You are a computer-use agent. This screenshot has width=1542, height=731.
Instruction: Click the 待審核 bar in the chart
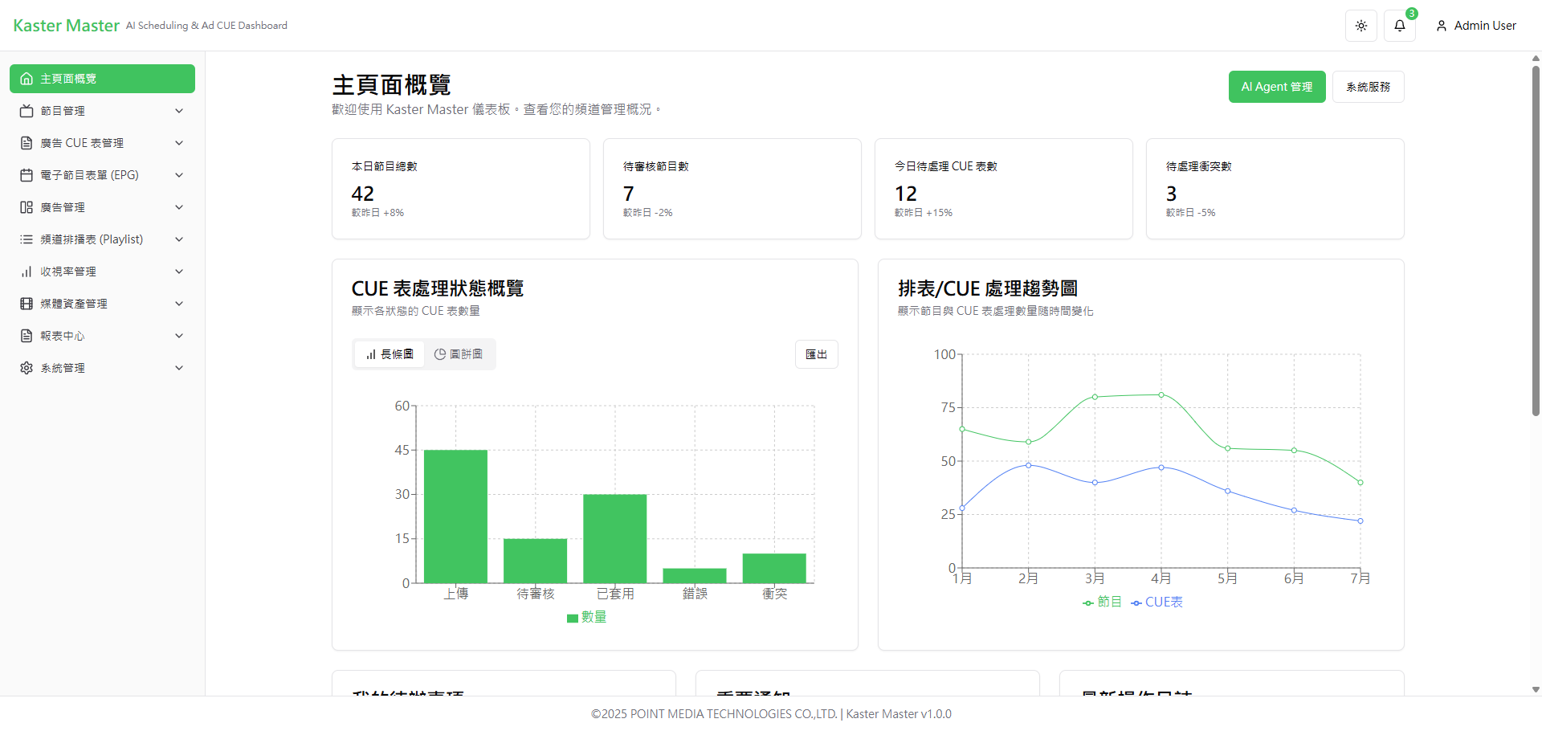pyautogui.click(x=535, y=561)
